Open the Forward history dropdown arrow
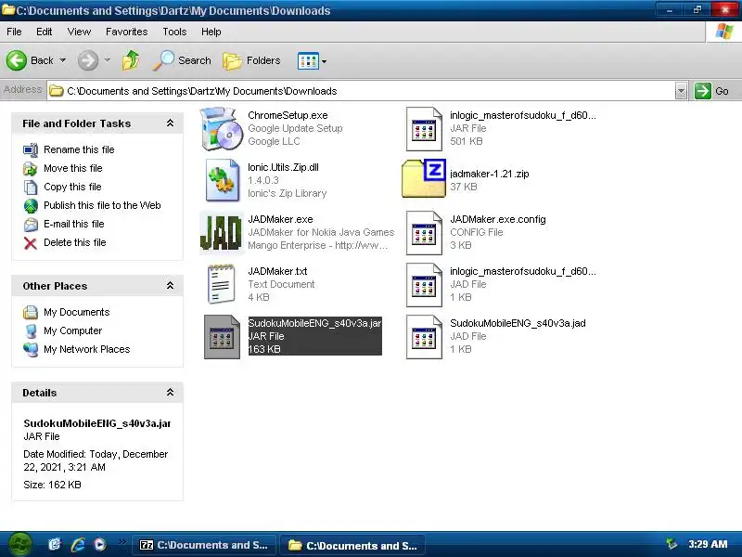Image resolution: width=742 pixels, height=557 pixels. pos(108,60)
